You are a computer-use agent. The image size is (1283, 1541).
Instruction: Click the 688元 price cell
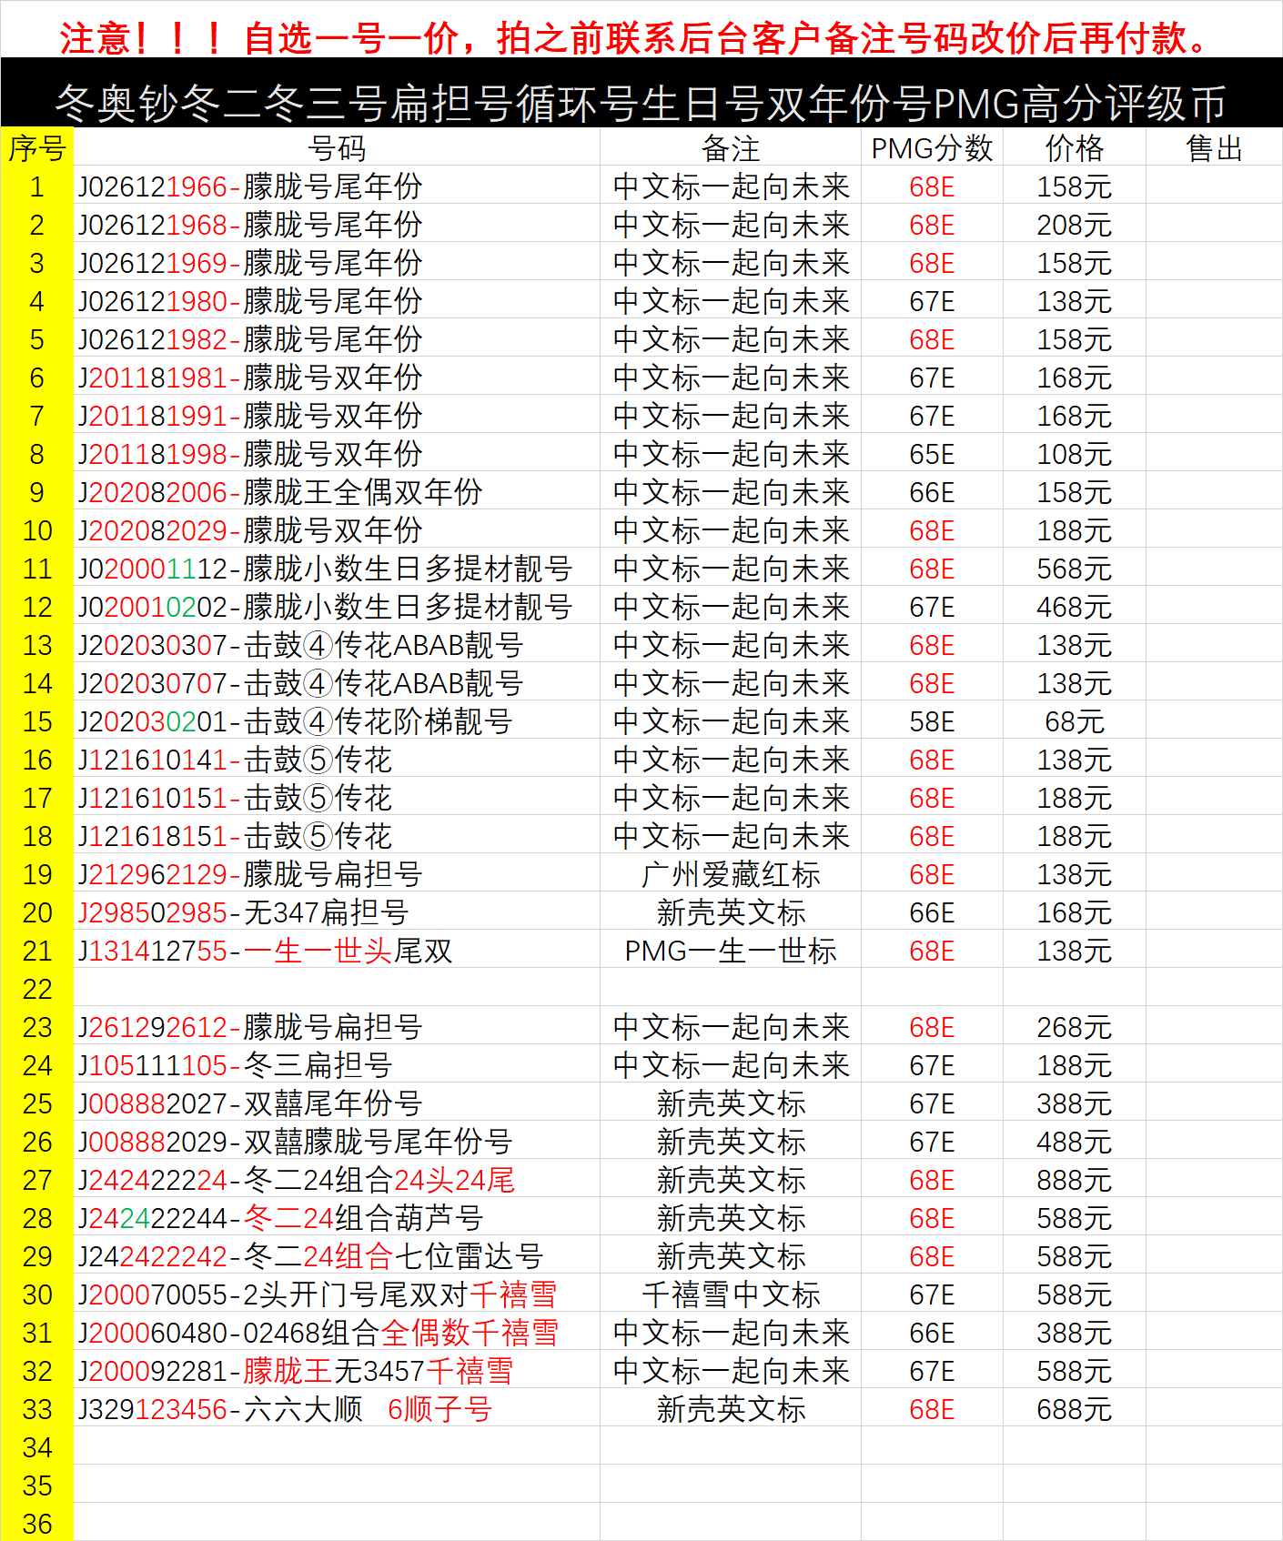(x=1074, y=1409)
